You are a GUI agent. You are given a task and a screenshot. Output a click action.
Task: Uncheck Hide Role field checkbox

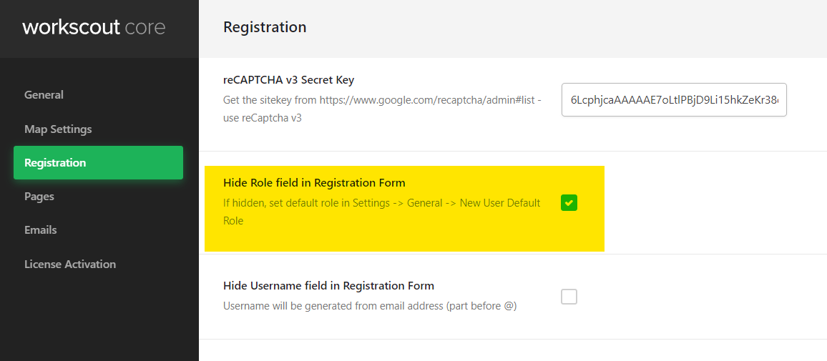click(569, 203)
